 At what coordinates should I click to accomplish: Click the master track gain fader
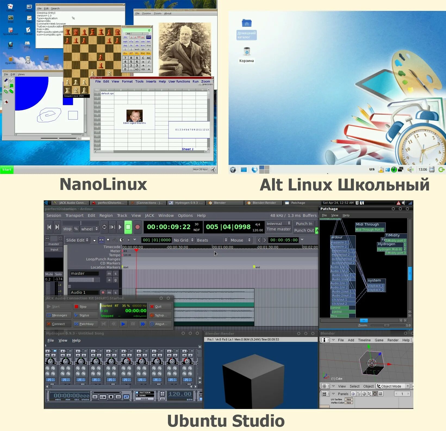click(x=85, y=280)
